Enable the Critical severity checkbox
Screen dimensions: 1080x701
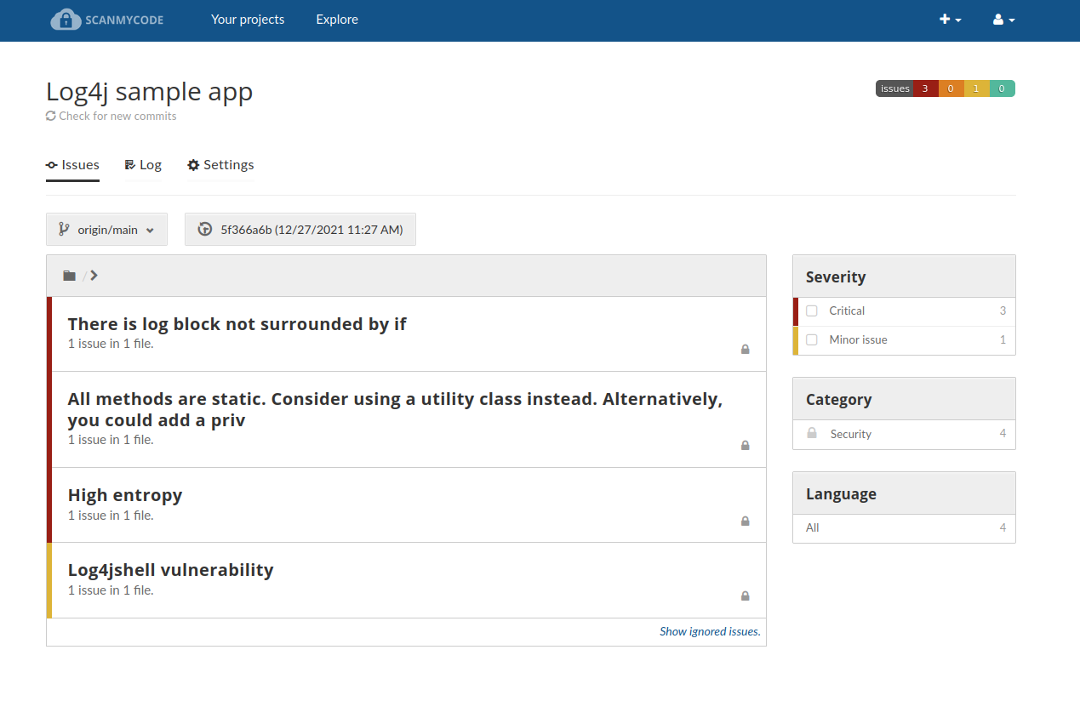tap(812, 311)
